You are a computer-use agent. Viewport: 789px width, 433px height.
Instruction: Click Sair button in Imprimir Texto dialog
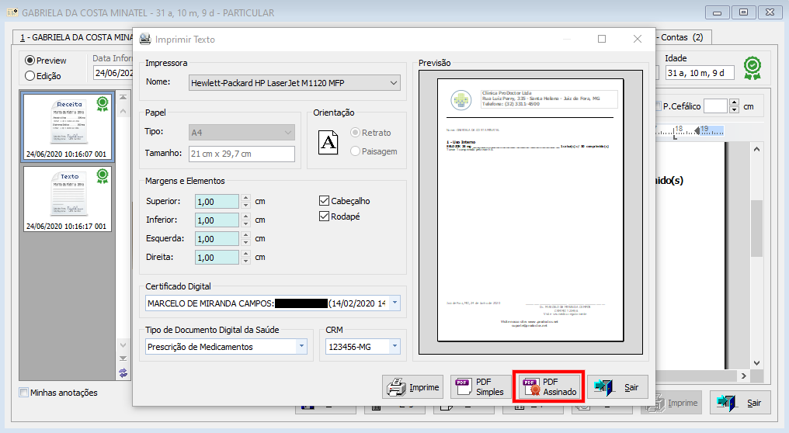point(617,386)
